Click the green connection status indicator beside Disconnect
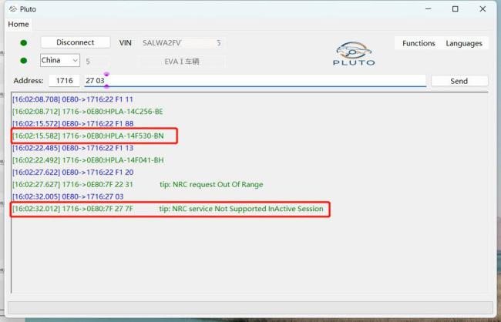 23,43
